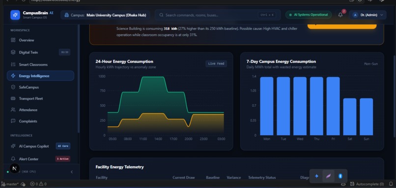Click the errors and warnings counter '0 0'
396x188 pixels.
[x=38, y=184]
